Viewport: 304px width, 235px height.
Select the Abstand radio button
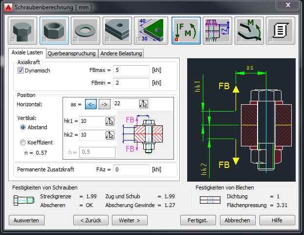(23, 127)
